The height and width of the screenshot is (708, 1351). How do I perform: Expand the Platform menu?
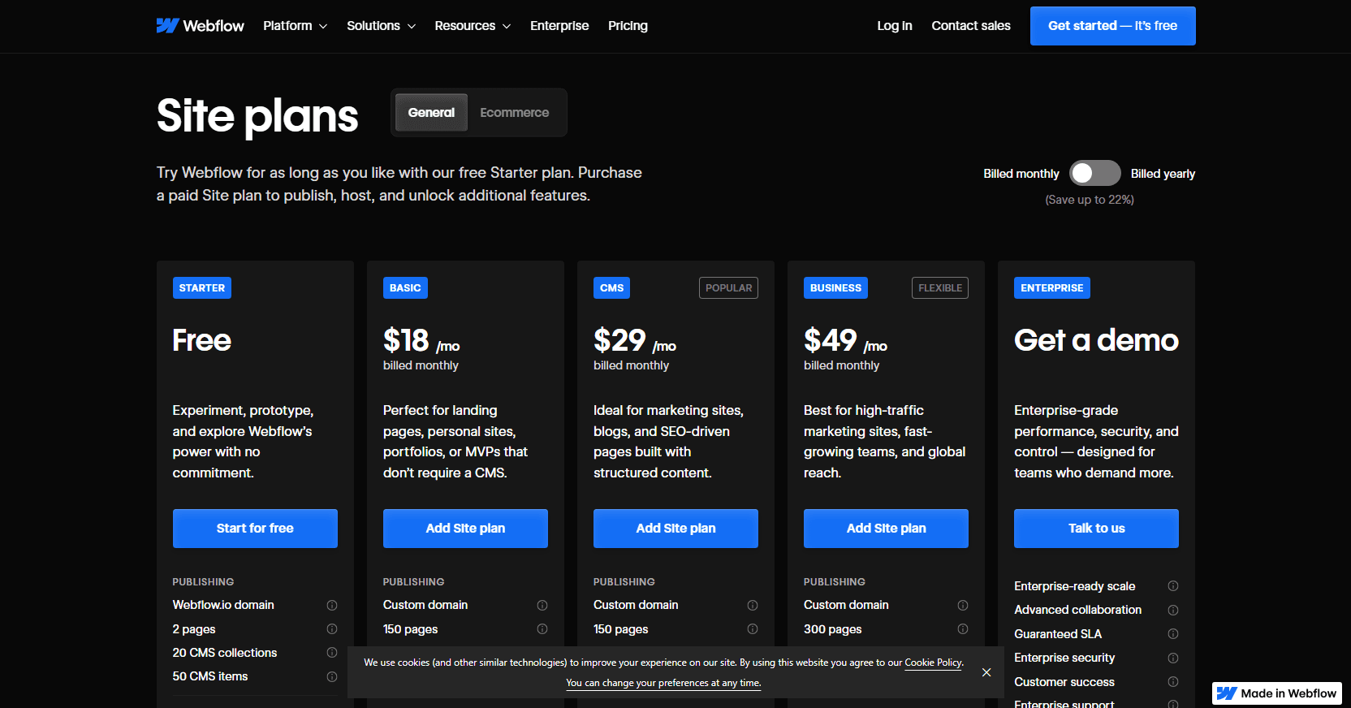coord(296,26)
